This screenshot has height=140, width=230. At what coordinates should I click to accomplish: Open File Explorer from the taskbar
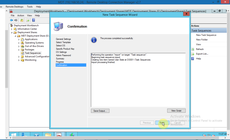(48, 135)
